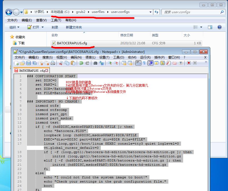The image size is (228, 191).
Task: Open the Function List icon
Action: (x=169, y=63)
